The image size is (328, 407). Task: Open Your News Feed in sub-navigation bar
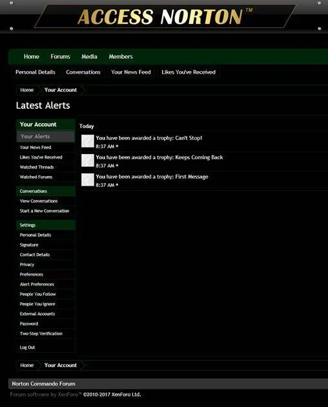131,72
